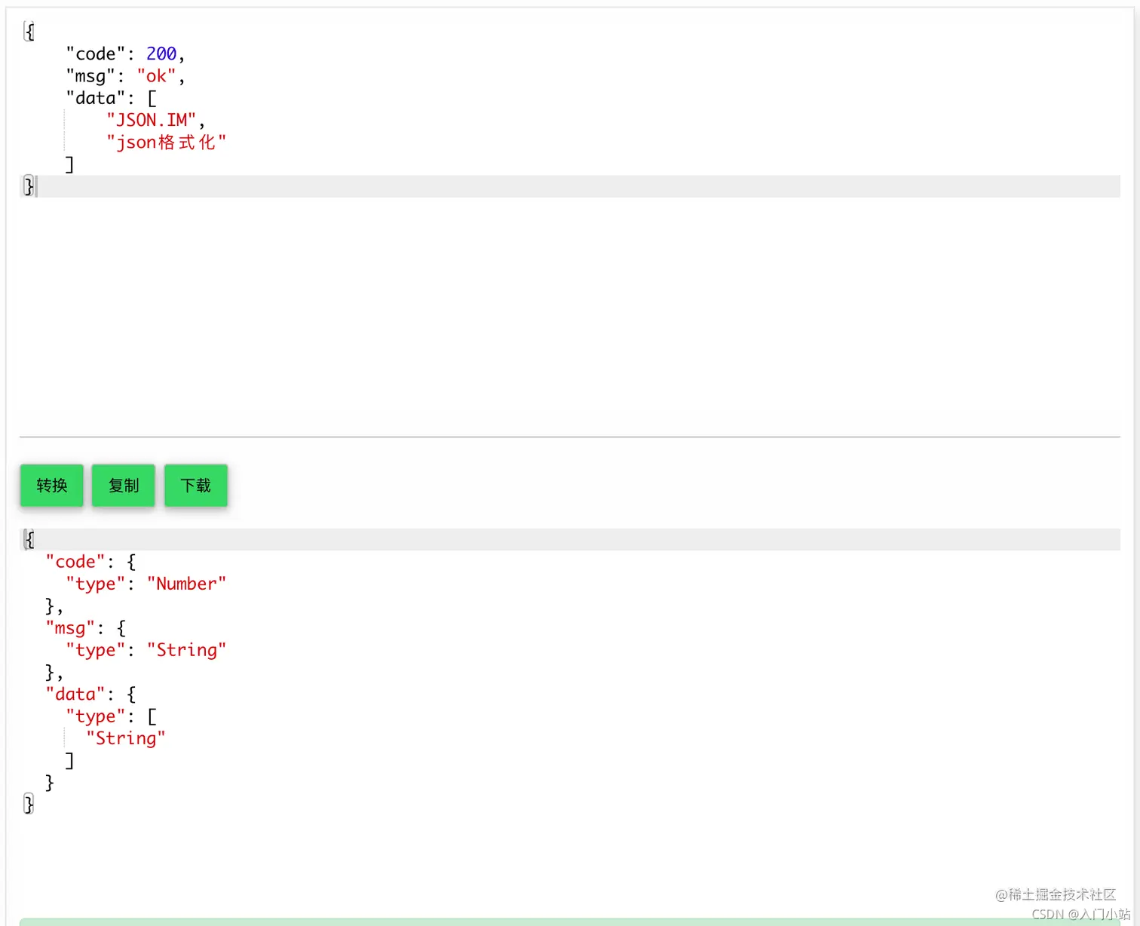Click the highlighted first line of output editor
This screenshot has height=926, width=1140.
click(x=570, y=539)
